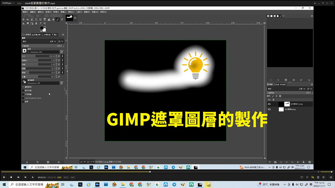Skip to next file in PotPlayer
335x188 pixels.
(x=25, y=177)
